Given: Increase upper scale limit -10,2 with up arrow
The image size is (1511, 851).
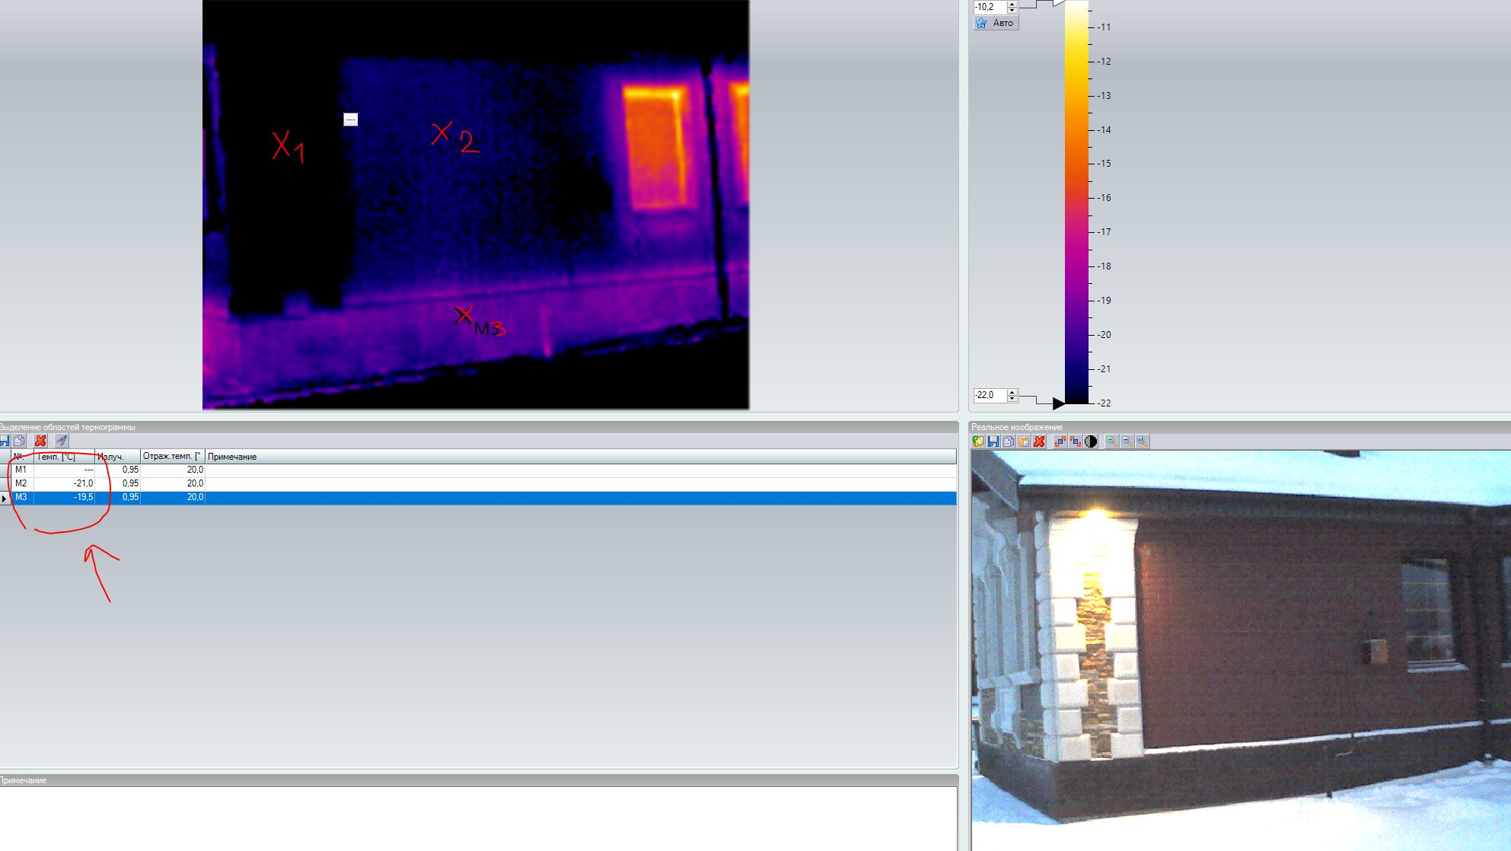Looking at the screenshot, I should coord(1012,4).
